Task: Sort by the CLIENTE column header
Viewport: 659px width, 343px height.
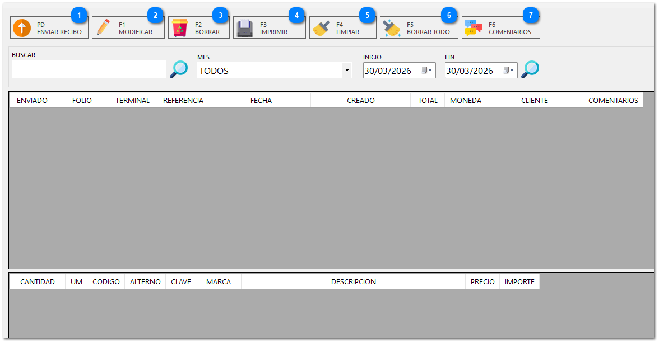Action: pyautogui.click(x=535, y=100)
